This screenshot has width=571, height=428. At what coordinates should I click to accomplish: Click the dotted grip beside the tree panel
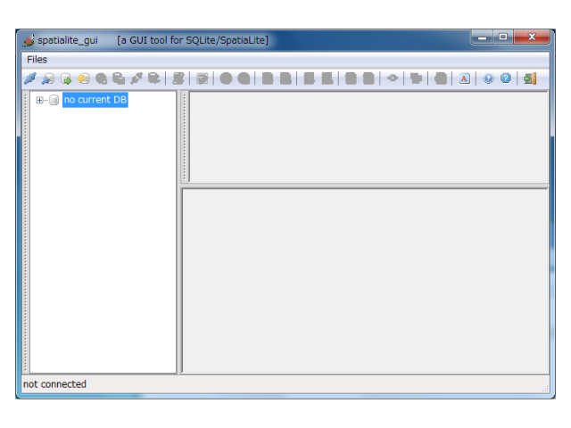[x=26, y=232]
